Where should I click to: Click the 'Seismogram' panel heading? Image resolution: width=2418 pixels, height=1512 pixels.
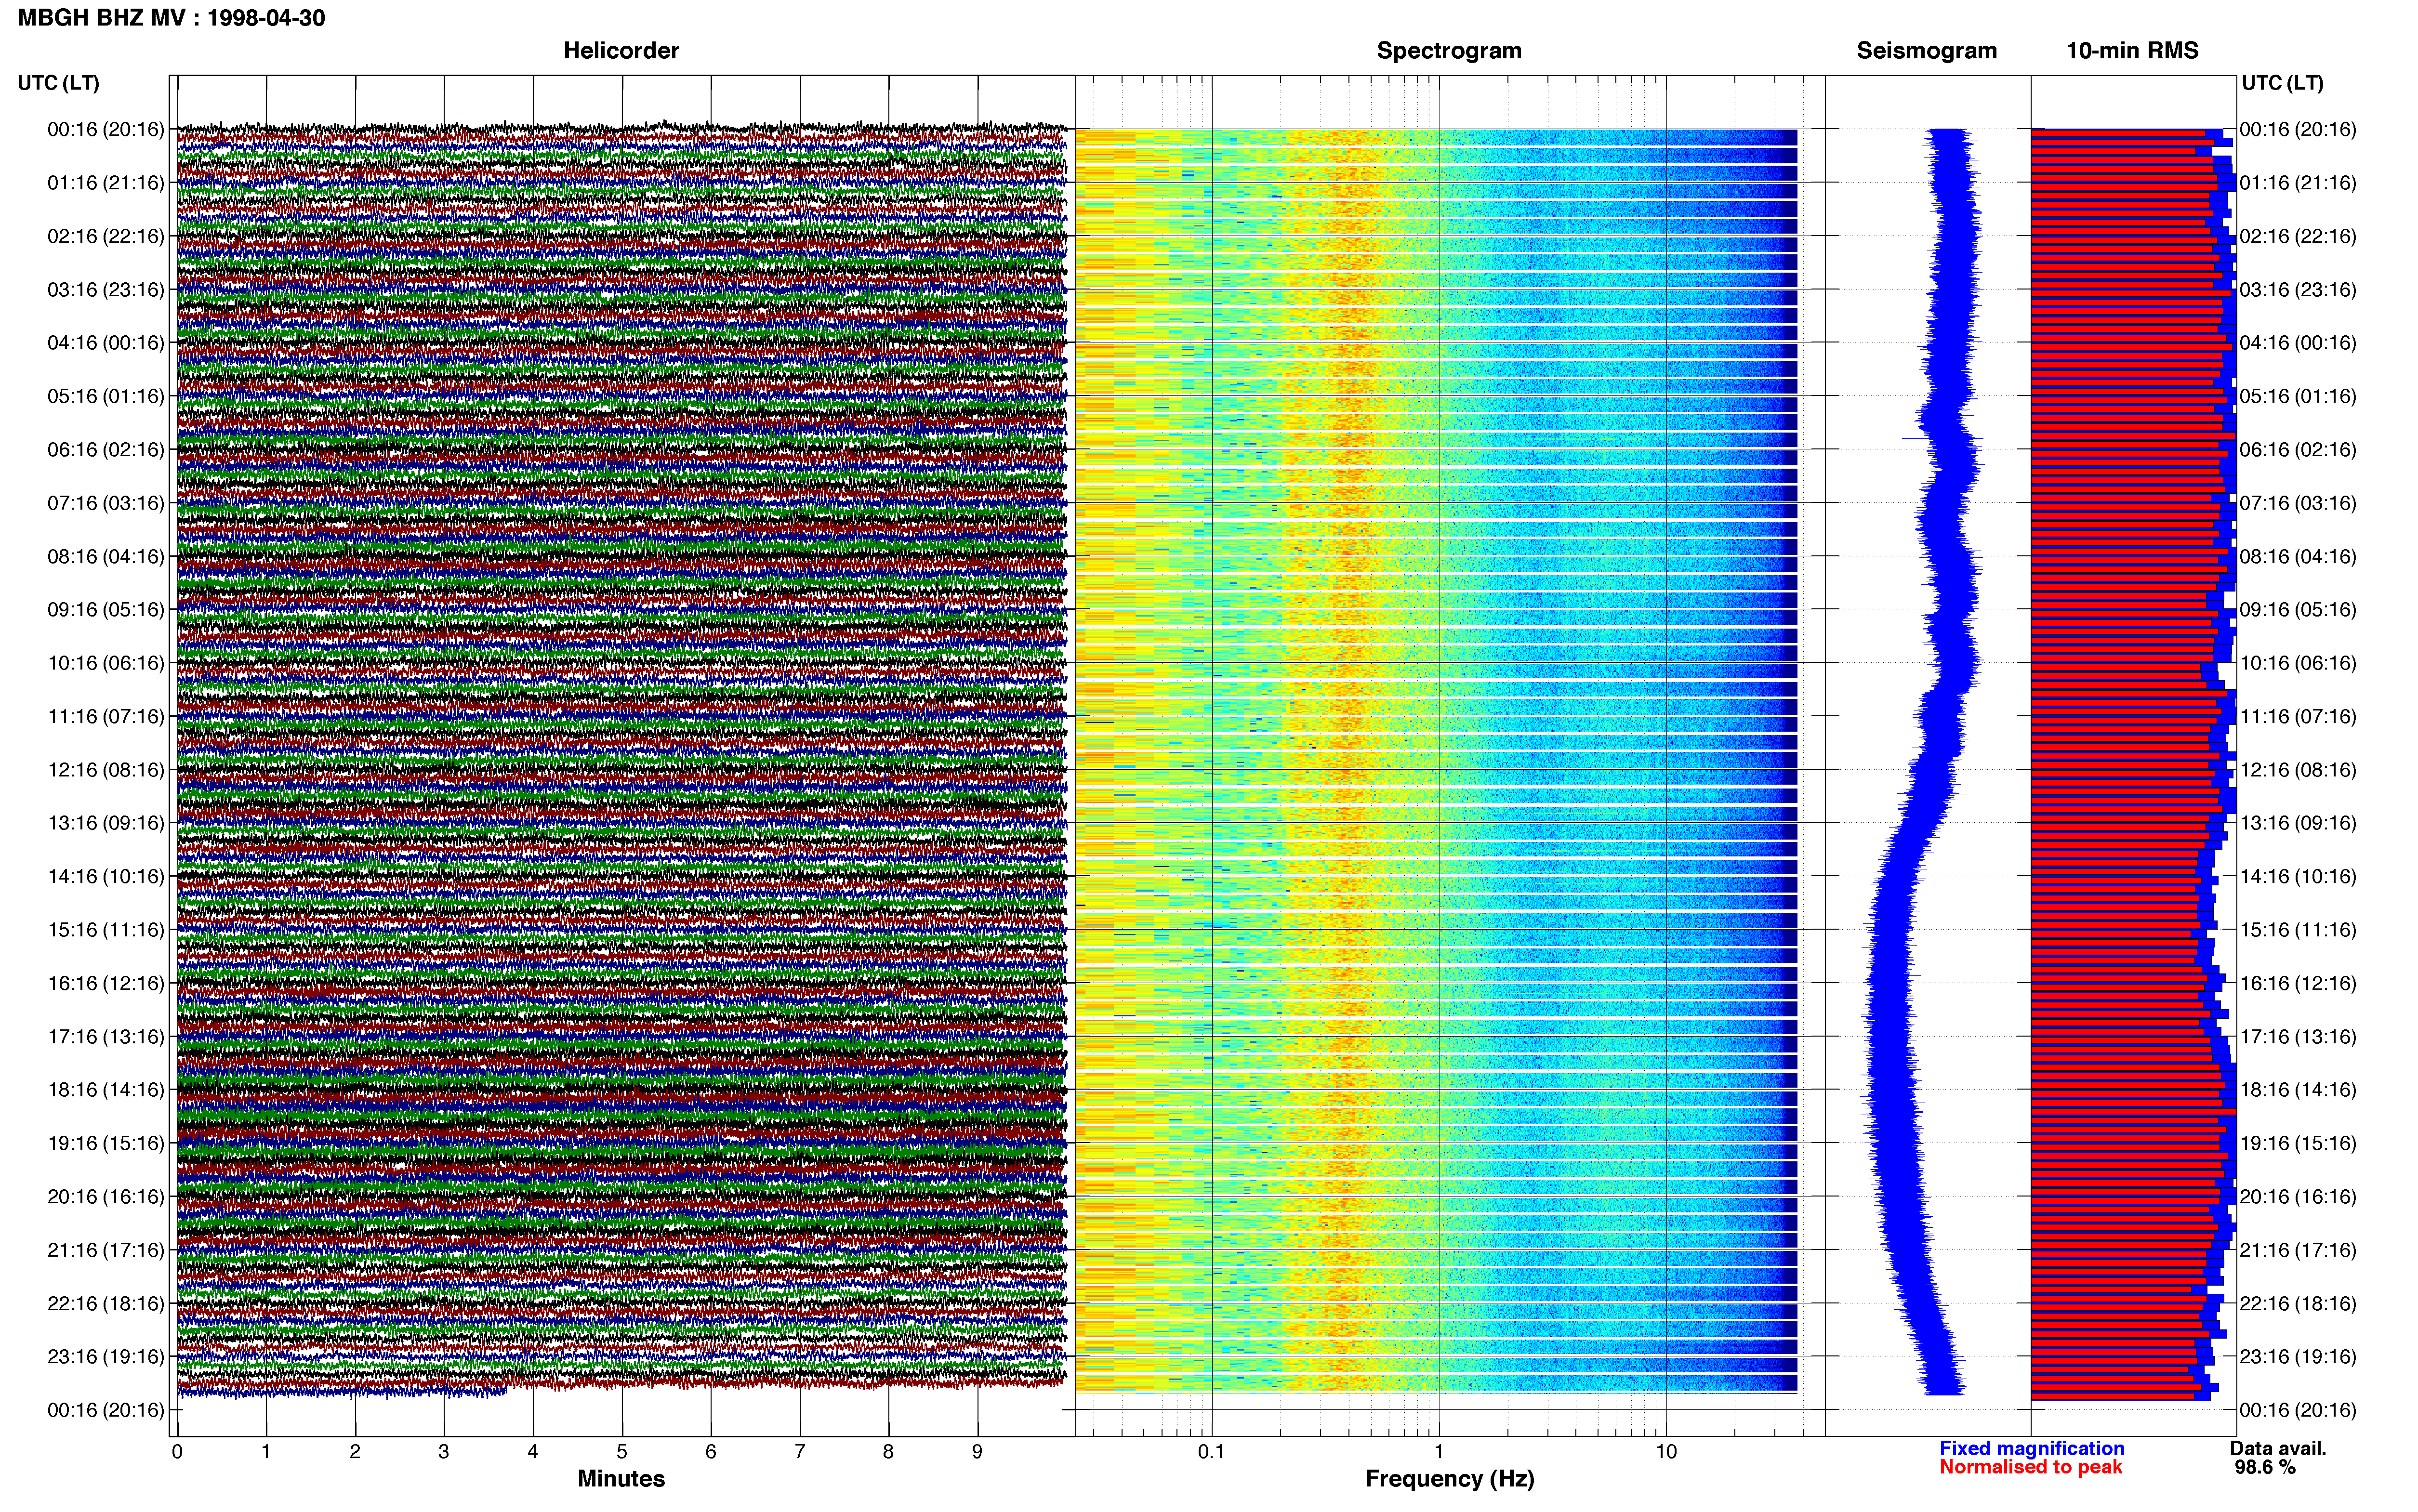1926,50
